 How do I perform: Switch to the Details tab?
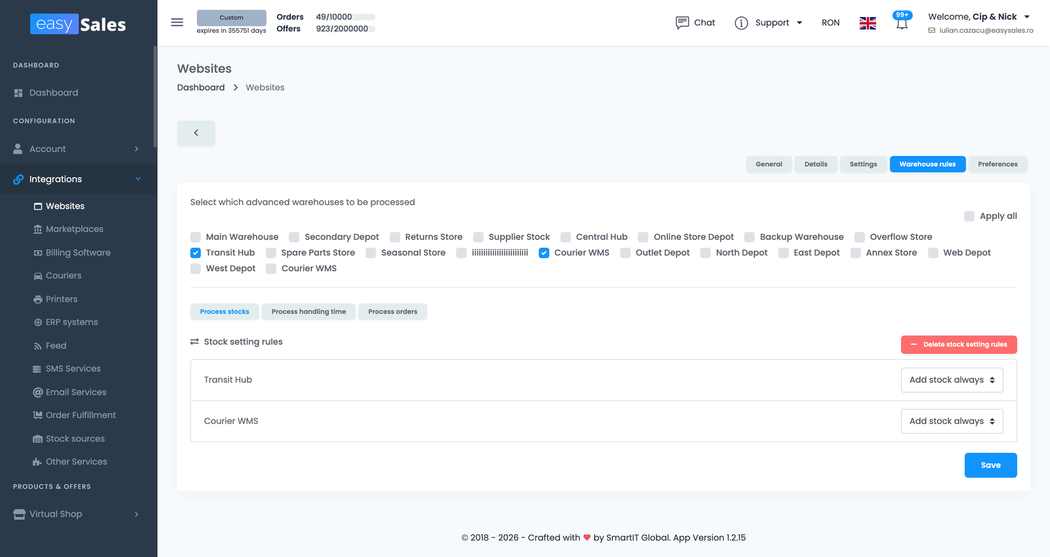(x=816, y=164)
